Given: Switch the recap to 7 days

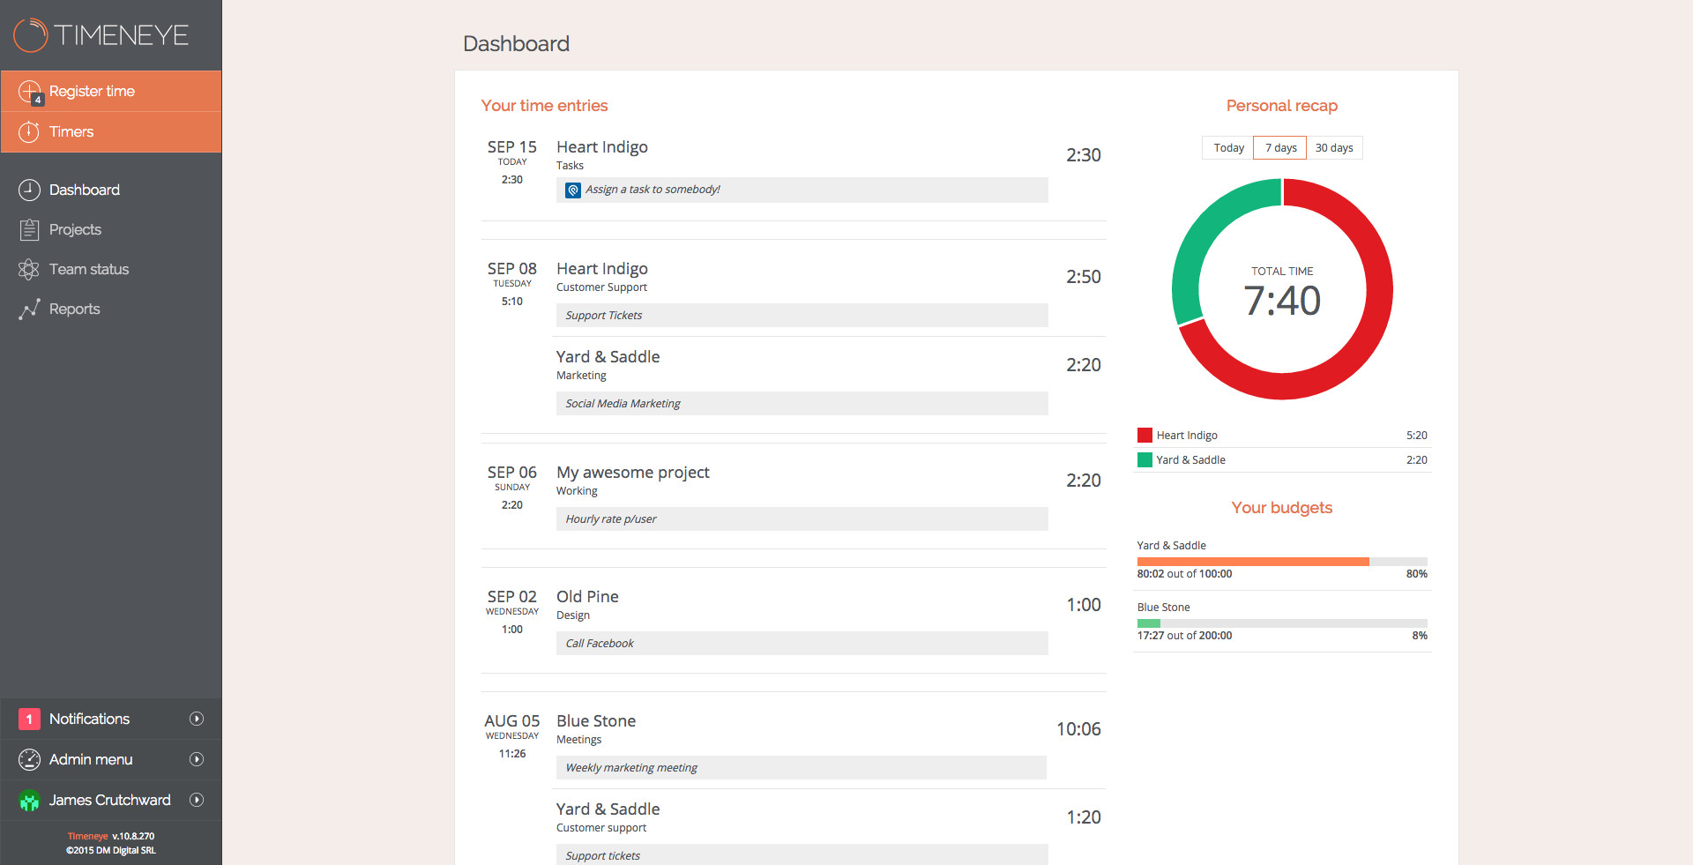Looking at the screenshot, I should (x=1280, y=148).
